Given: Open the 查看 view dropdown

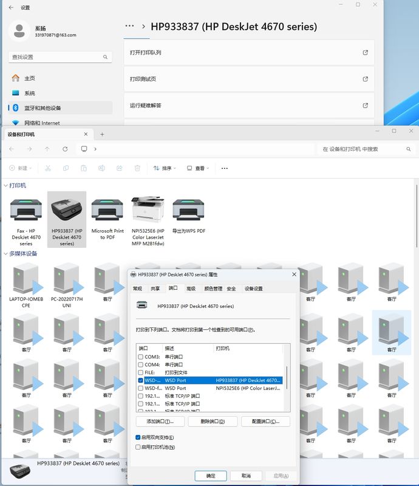Looking at the screenshot, I should pos(198,168).
